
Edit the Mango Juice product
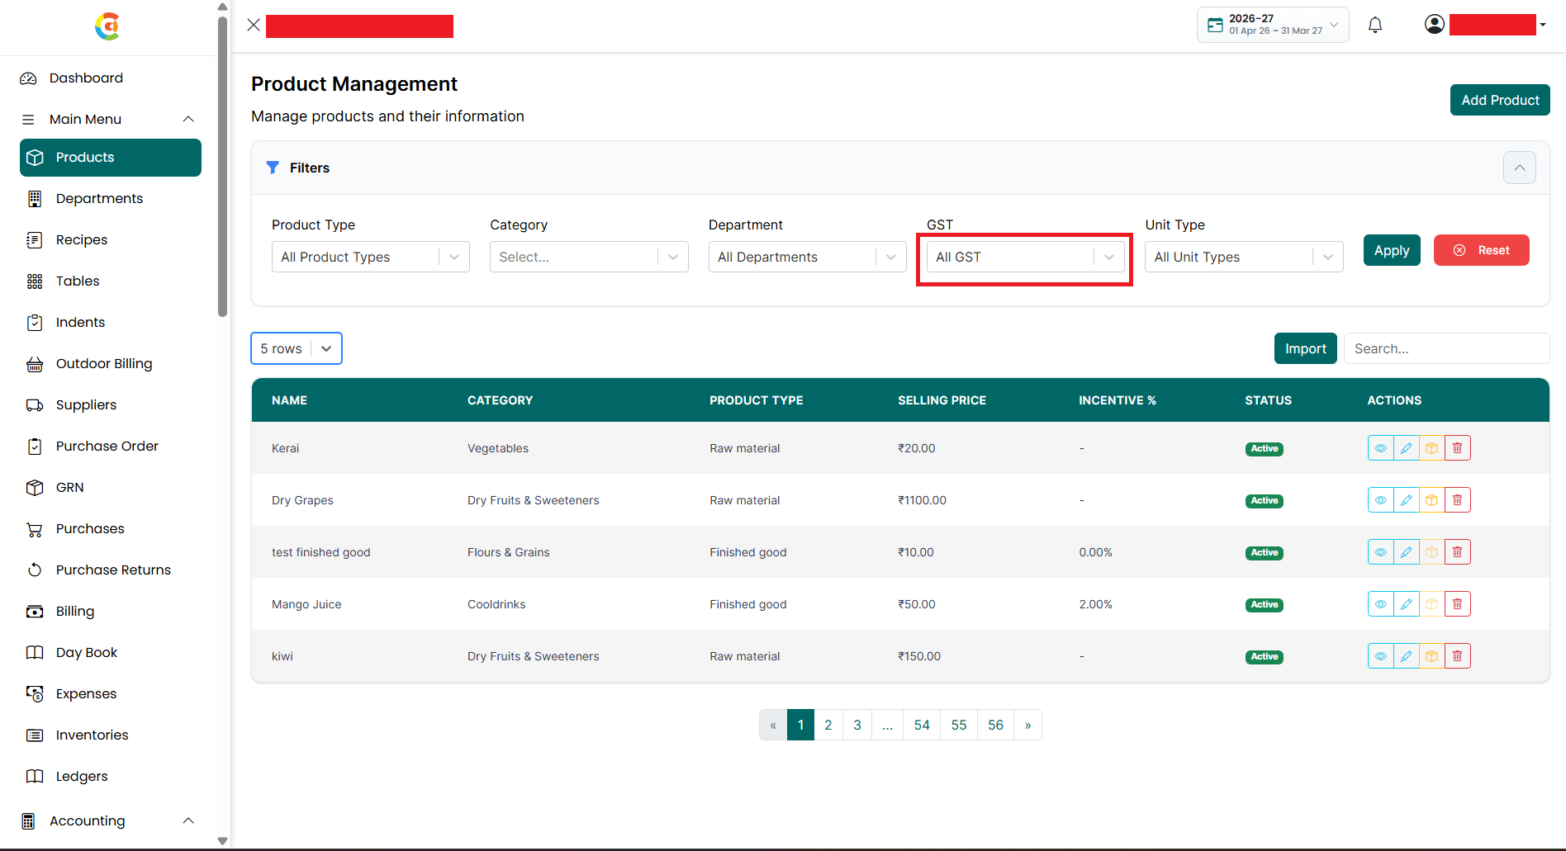[1406, 604]
